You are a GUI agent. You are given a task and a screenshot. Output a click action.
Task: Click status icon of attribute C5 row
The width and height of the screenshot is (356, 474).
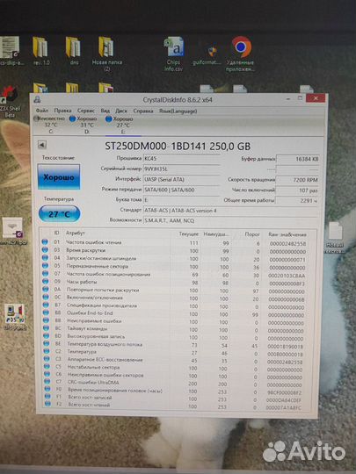point(47,366)
